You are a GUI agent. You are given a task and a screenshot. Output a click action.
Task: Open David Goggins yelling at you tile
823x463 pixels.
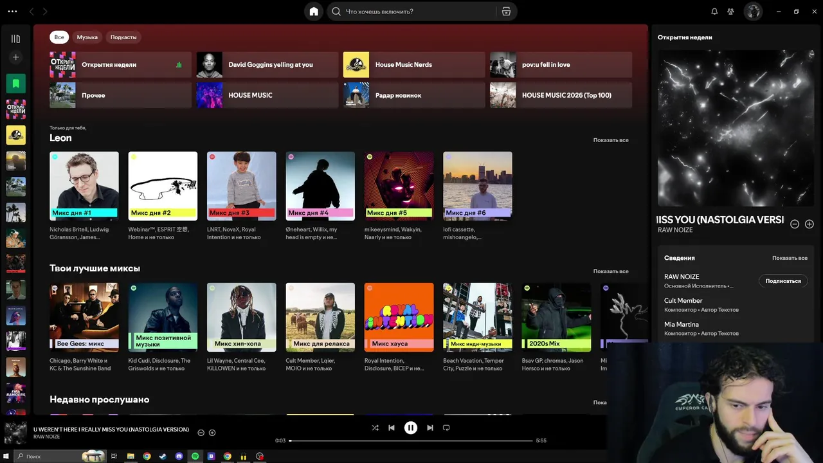pos(267,65)
